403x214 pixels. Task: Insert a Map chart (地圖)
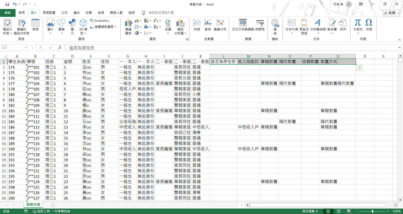168,27
